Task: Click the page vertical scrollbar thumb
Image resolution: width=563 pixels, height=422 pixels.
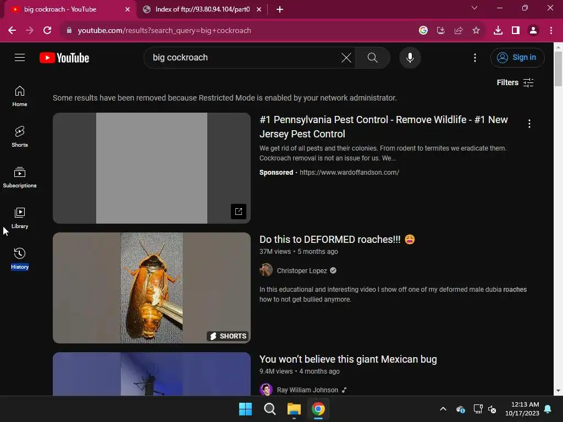Action: pyautogui.click(x=558, y=69)
